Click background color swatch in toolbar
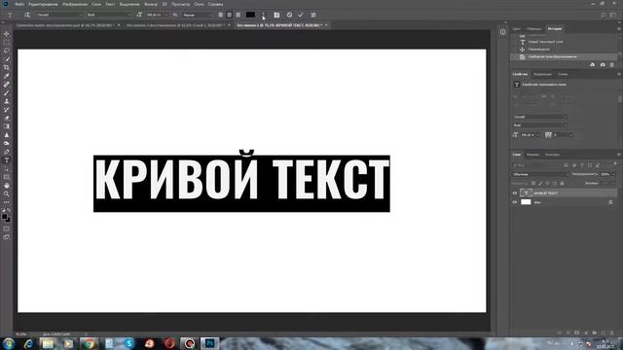Viewport: 623px width, 350px height. (8, 220)
